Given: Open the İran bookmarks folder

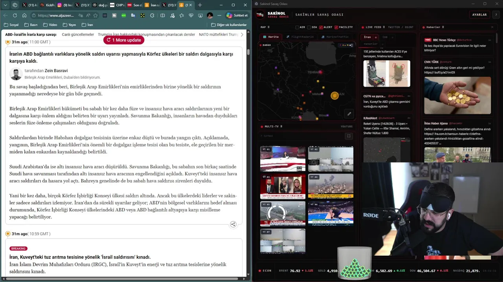Looking at the screenshot, I should tap(87, 25).
